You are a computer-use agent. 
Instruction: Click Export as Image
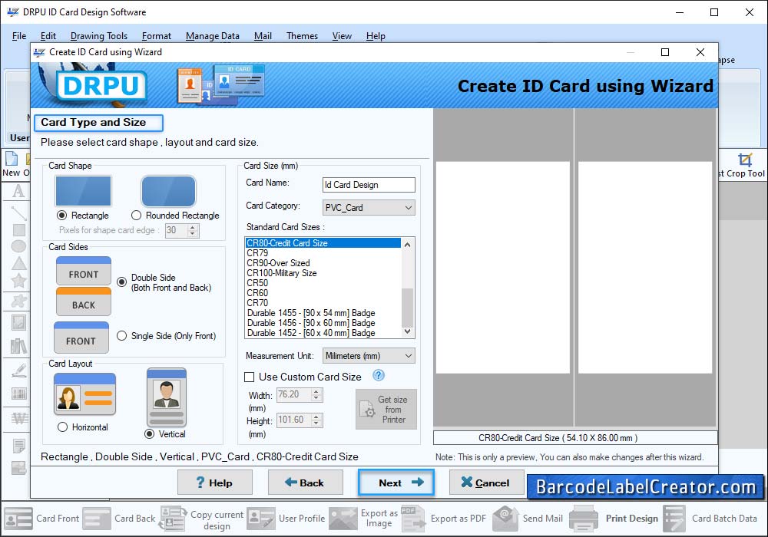point(363,518)
